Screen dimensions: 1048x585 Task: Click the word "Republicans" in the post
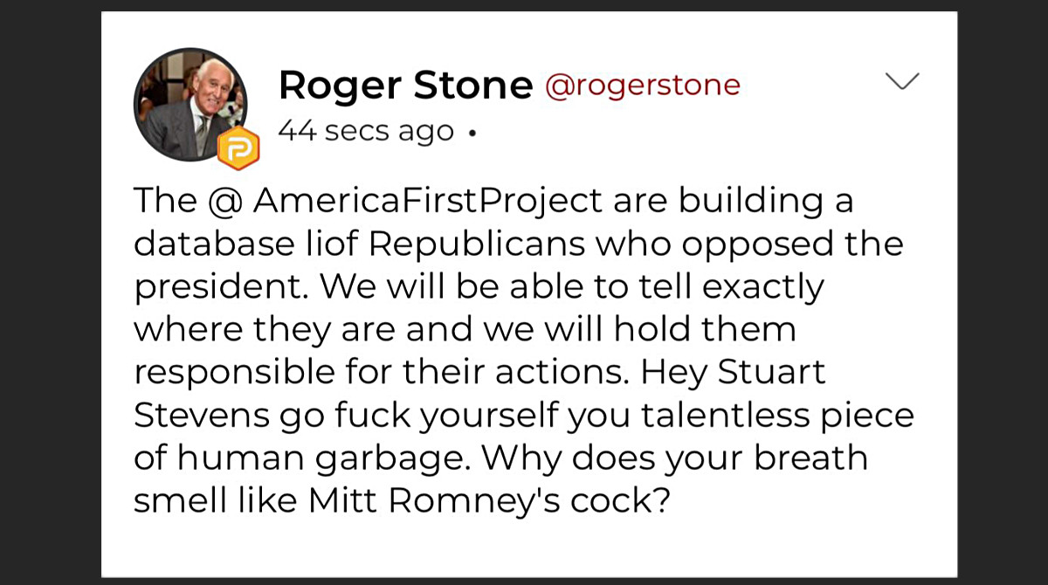(477, 244)
